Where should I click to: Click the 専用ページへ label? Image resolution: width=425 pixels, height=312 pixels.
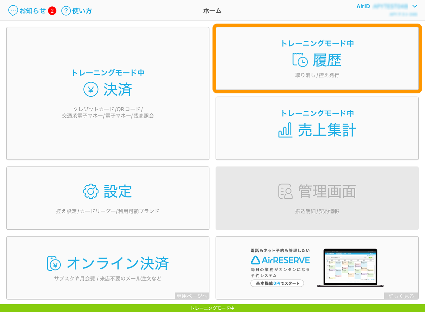pos(192,296)
